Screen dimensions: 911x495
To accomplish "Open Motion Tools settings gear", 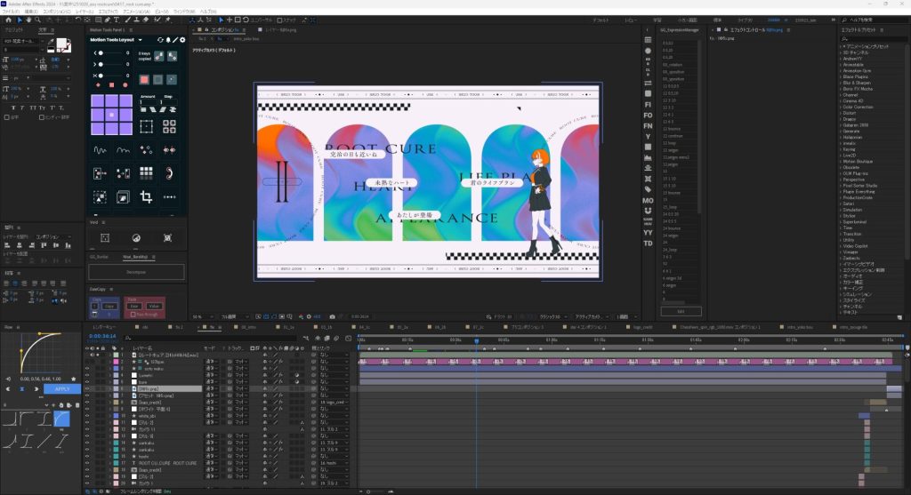I will [183, 40].
